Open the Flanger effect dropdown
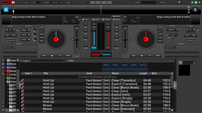202x113 pixels. (x=26, y=30)
